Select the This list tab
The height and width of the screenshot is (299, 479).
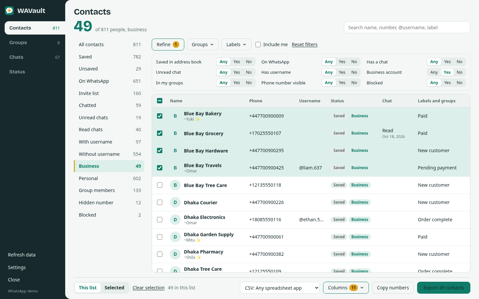pos(88,288)
